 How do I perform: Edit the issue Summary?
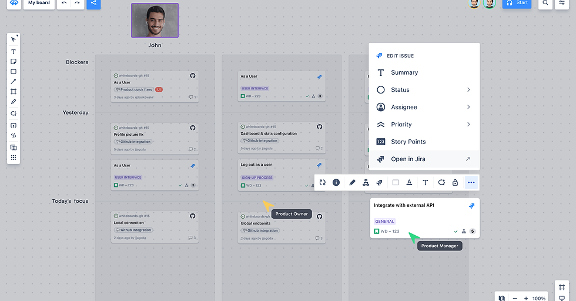424,72
